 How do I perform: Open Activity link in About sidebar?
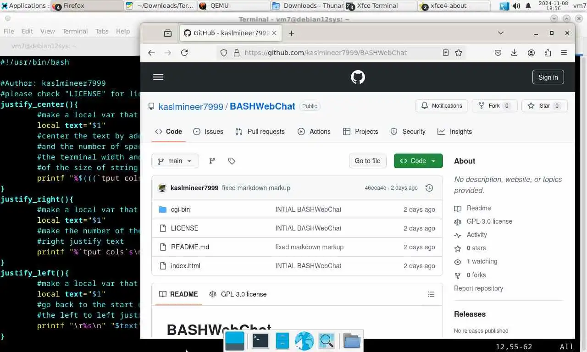(x=477, y=235)
